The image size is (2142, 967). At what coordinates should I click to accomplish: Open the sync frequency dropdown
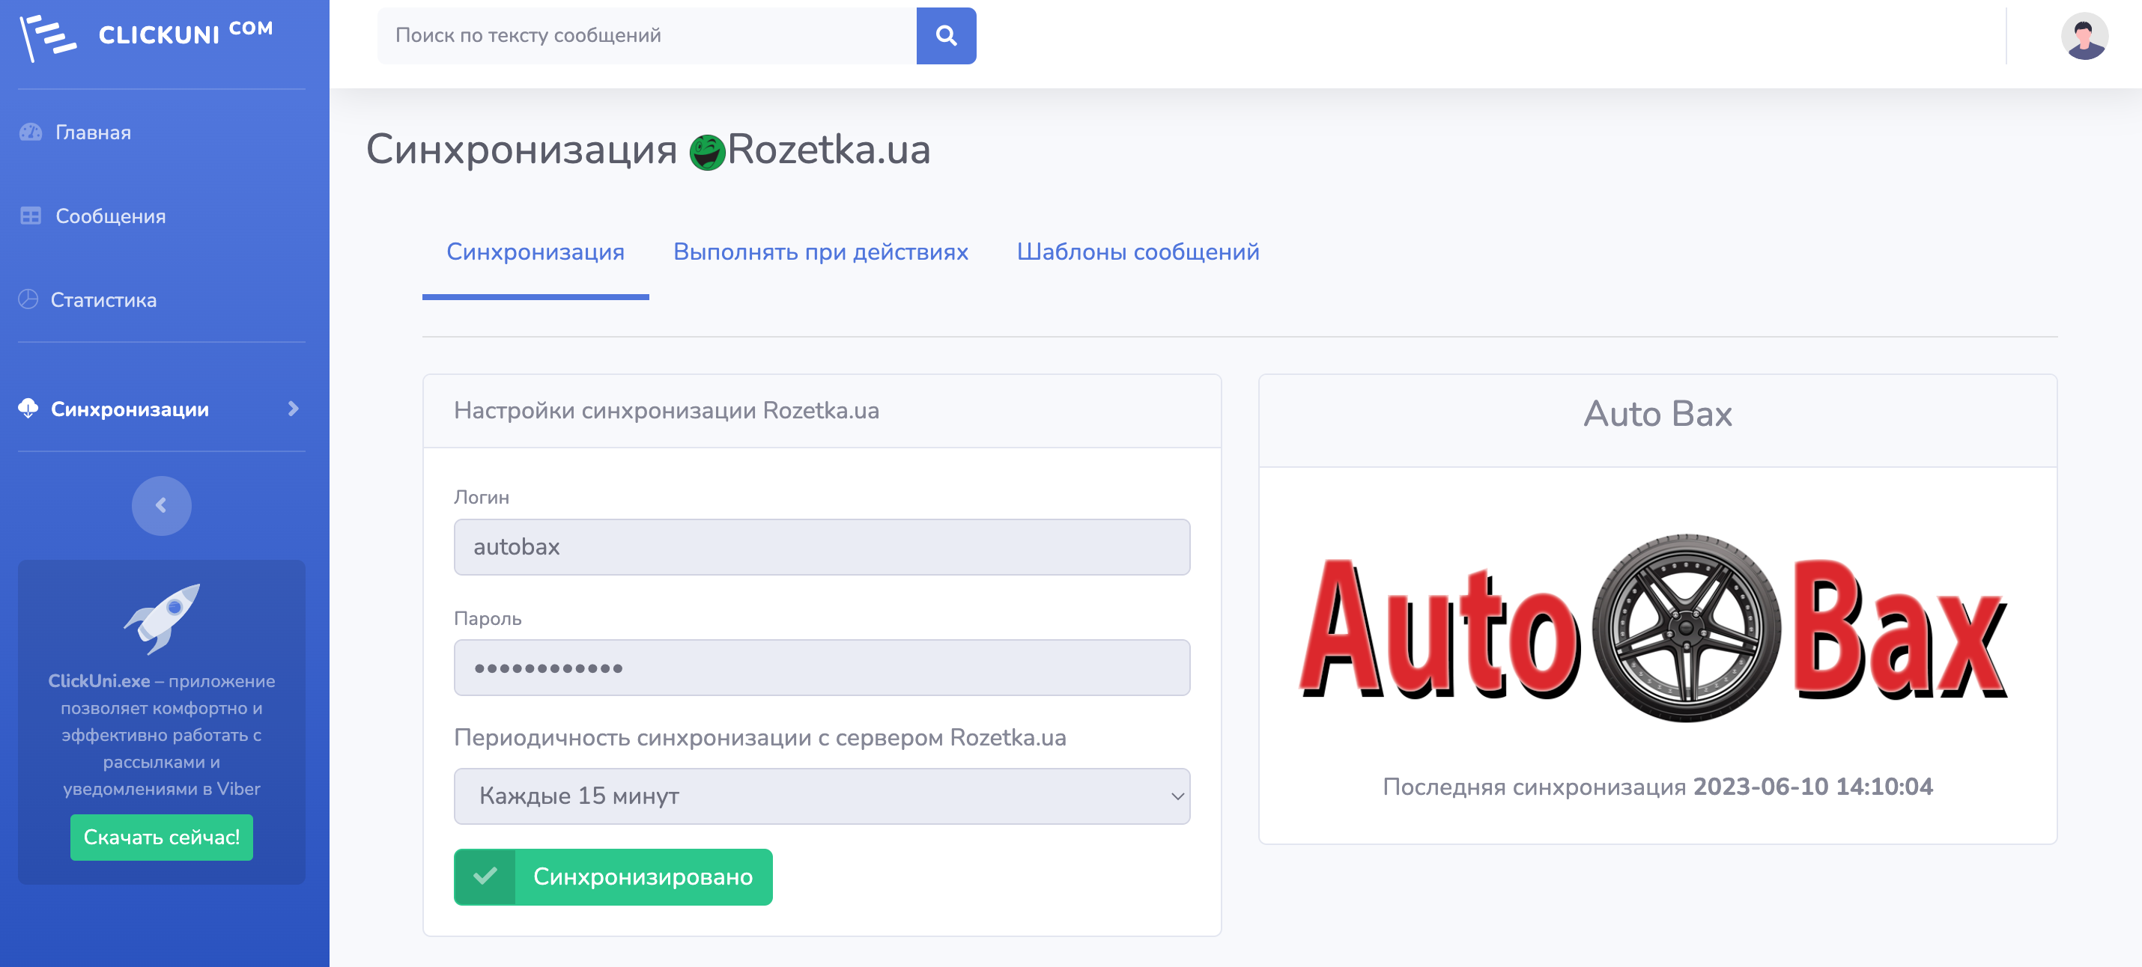point(821,795)
